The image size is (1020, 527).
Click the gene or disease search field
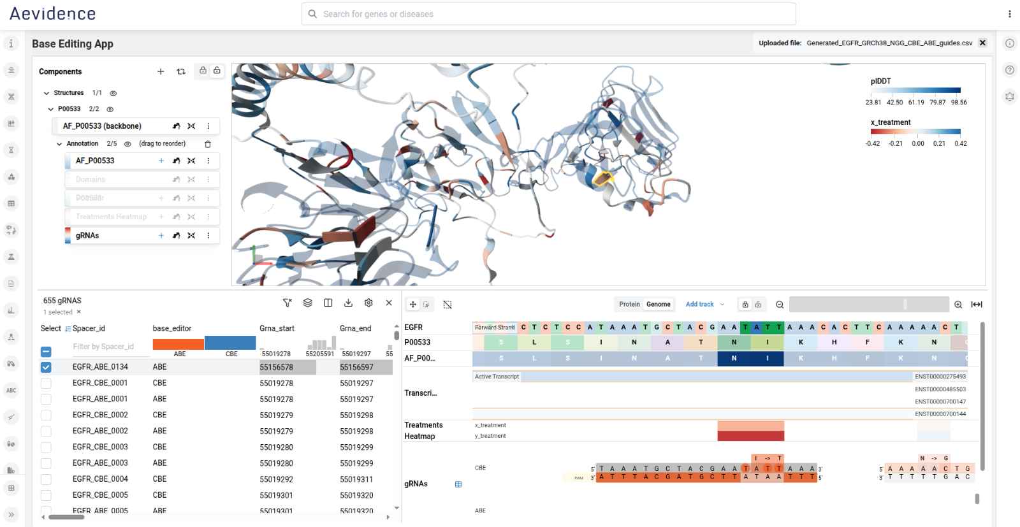click(x=548, y=14)
